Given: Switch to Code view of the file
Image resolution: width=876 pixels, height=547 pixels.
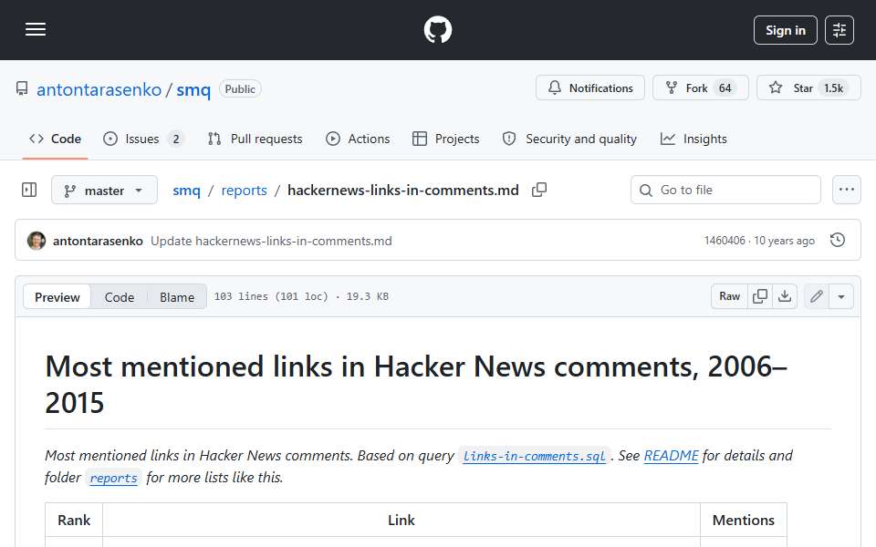Looking at the screenshot, I should pos(120,297).
